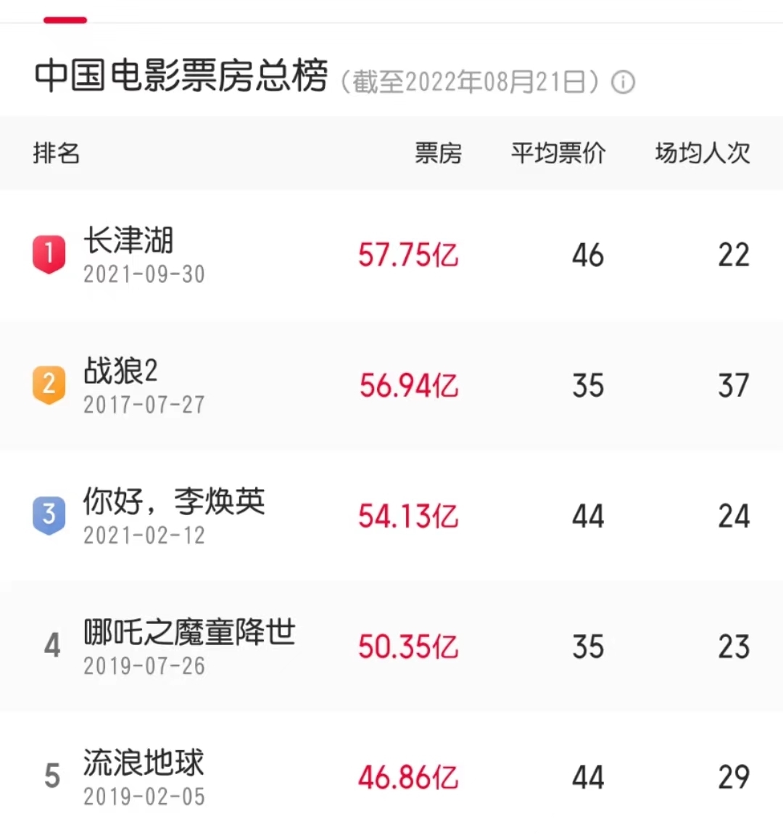Click the 中国电影票房总榜 title
This screenshot has width=783, height=838.
[181, 76]
